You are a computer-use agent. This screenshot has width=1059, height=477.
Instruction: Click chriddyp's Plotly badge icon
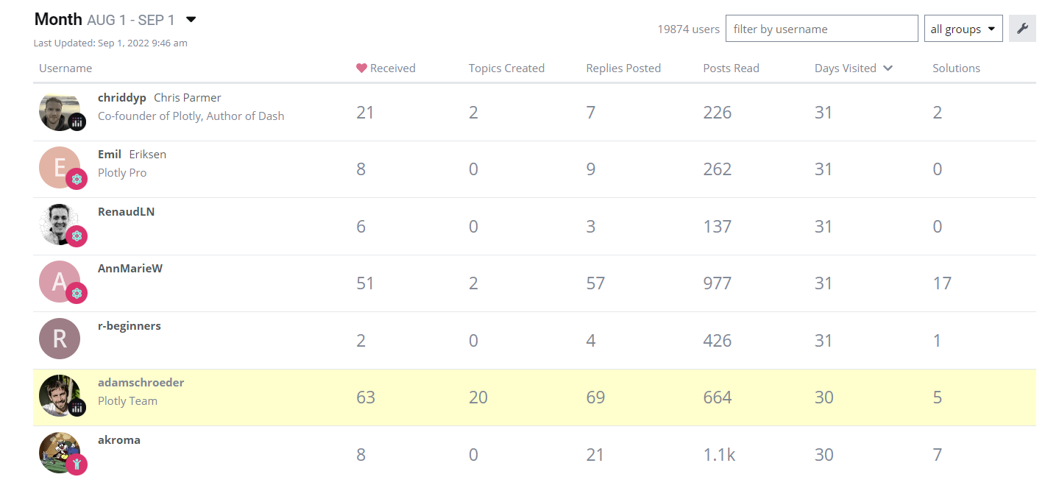click(x=77, y=122)
